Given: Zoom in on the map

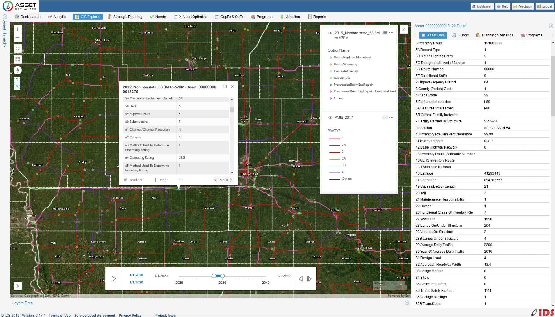Looking at the screenshot, I should [x=17, y=29].
